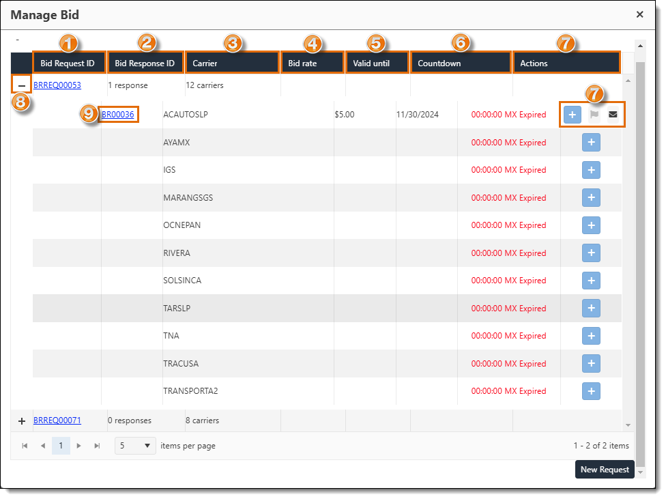This screenshot has width=666, height=499.
Task: Add a bid response for RIVERA
Action: pyautogui.click(x=591, y=253)
